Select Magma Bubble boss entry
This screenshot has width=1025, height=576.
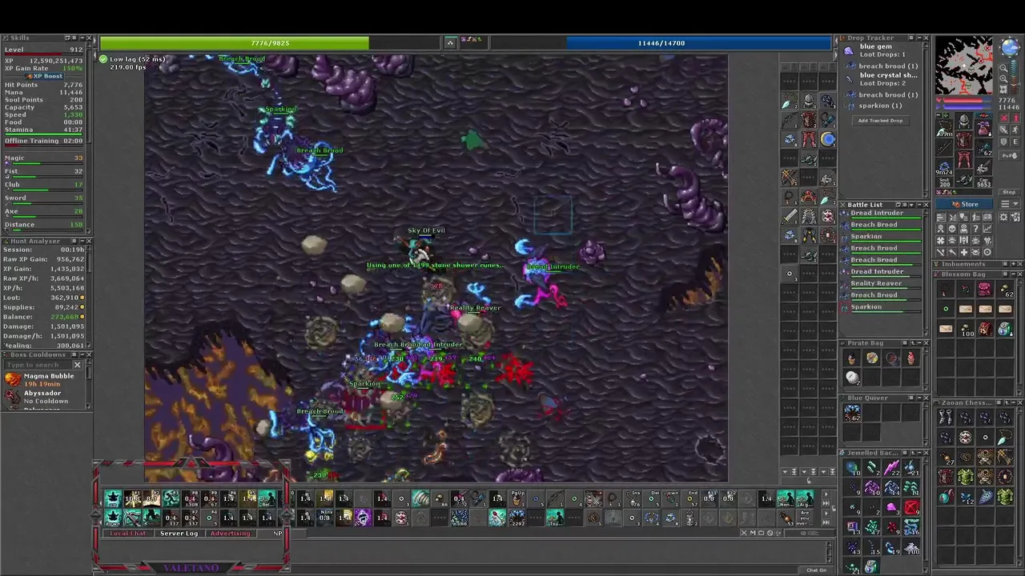(x=44, y=379)
